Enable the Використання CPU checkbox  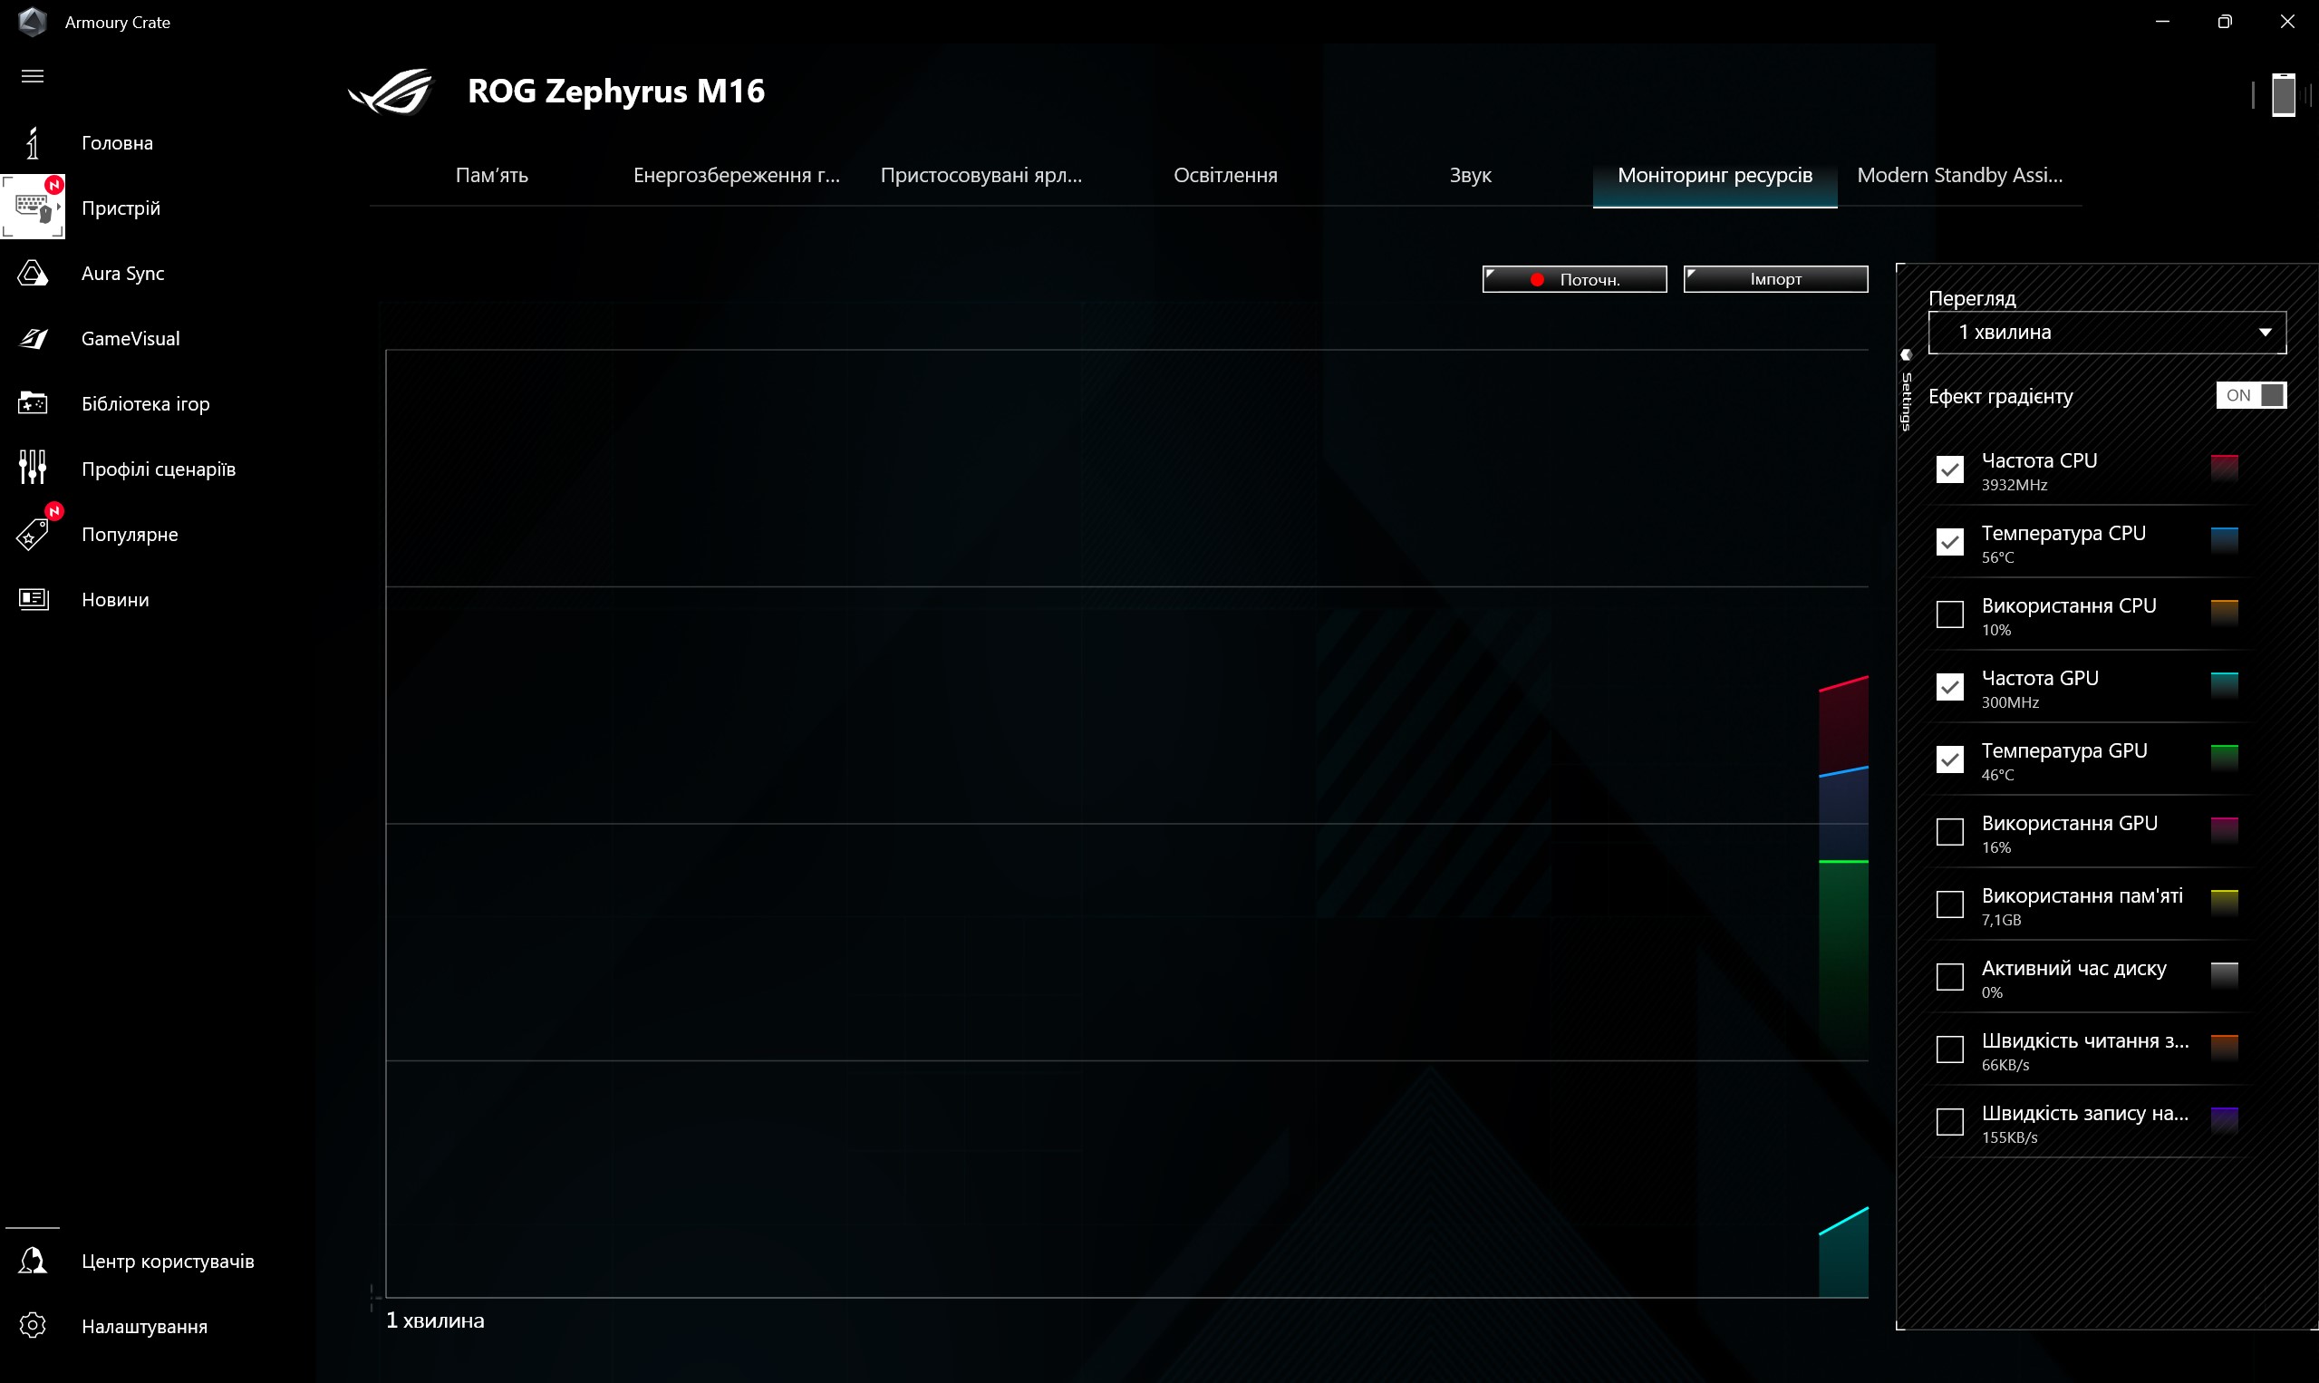pyautogui.click(x=1949, y=614)
